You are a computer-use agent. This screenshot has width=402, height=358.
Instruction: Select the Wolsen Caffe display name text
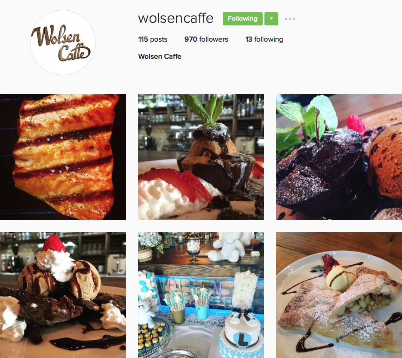tap(160, 56)
